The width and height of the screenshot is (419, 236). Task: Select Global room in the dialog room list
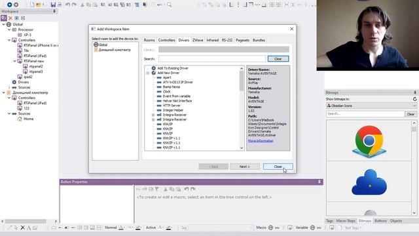101,45
